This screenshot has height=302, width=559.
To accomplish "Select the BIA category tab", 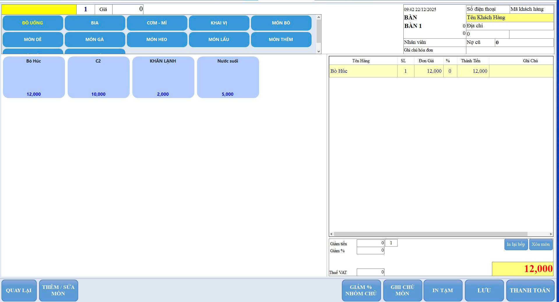I will pos(95,23).
